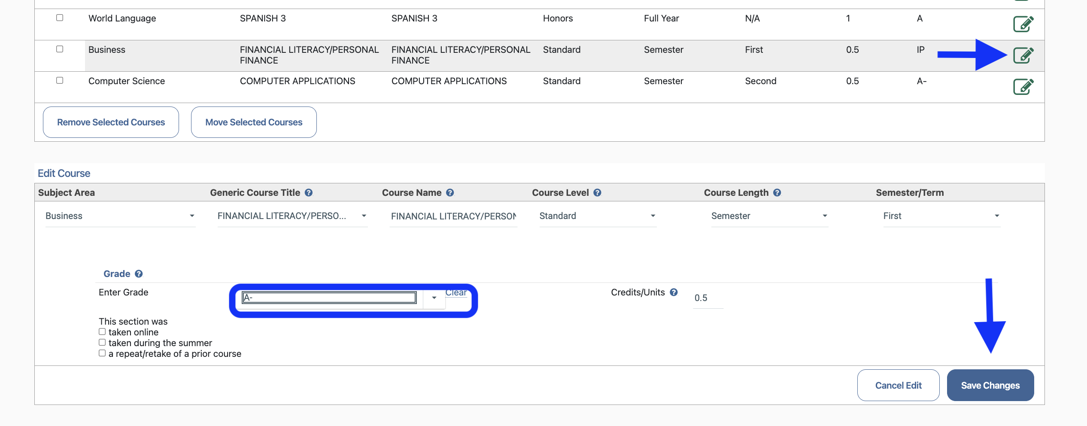Open the Credits/Units help tooltip
This screenshot has height=426, width=1087.
[673, 292]
